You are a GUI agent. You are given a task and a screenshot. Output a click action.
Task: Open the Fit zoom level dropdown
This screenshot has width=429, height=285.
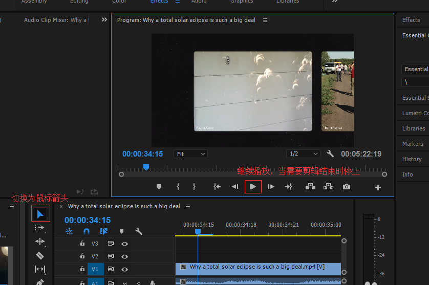190,154
